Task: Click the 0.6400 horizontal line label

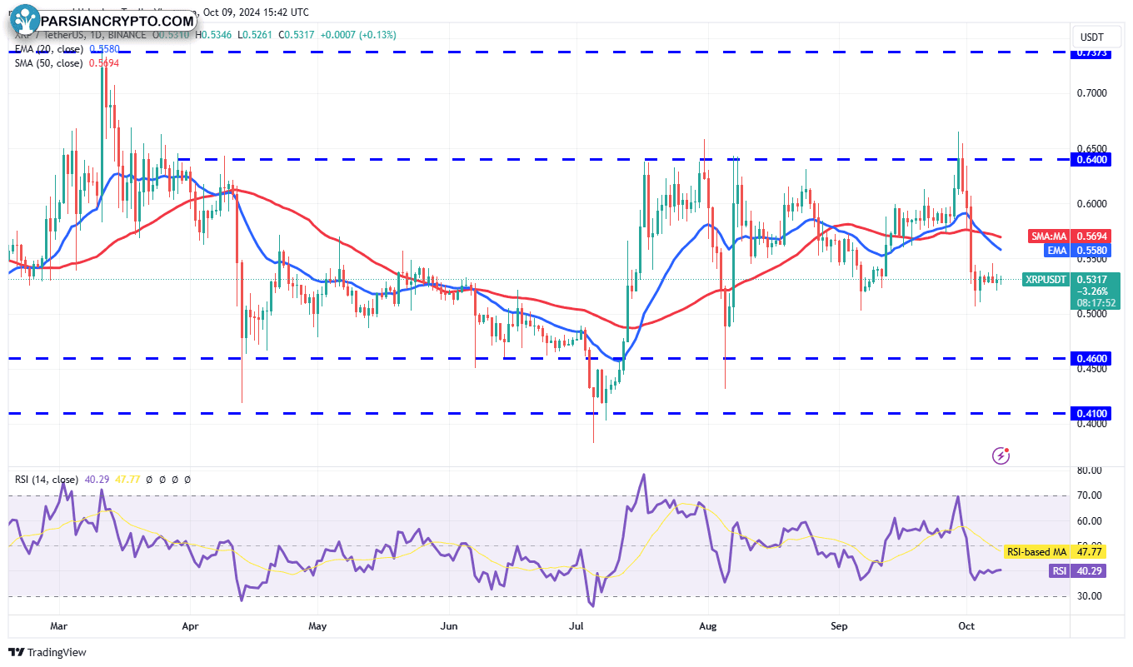Action: [1093, 159]
